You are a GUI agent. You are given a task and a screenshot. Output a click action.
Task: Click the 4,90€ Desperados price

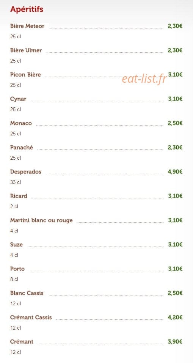pos(175,172)
